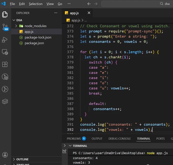This screenshot has width=173, height=165.
Task: Open the Extensions view
Action: (5, 64)
